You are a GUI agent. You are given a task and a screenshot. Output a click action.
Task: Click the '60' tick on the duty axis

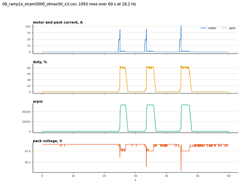(x=29, y=74)
